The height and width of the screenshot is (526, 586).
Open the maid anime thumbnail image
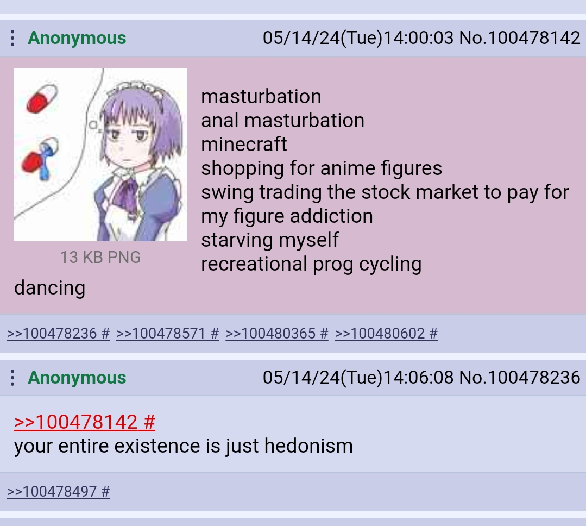pos(100,154)
